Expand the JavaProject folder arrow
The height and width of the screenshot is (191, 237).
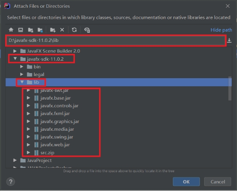pos(15,160)
